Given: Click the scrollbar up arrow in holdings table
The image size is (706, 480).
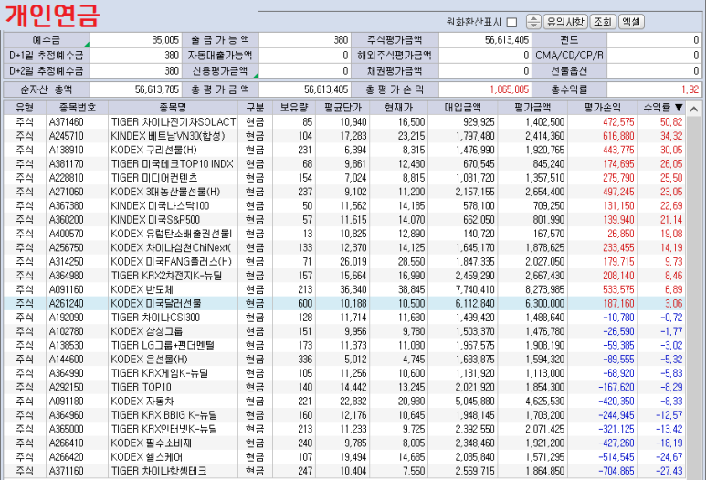Looking at the screenshot, I should point(694,109).
